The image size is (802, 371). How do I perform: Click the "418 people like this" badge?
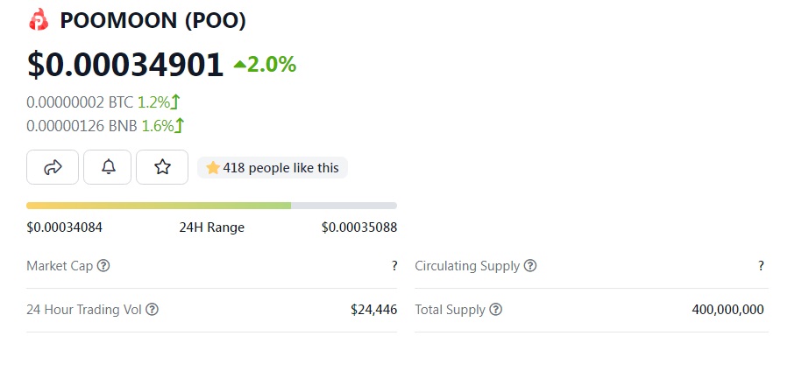(x=273, y=167)
